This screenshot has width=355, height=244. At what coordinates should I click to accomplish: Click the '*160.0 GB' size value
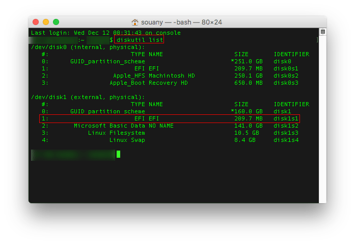tap(247, 111)
